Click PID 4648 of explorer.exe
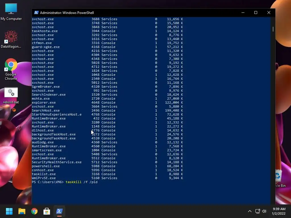The height and width of the screenshot is (218, 291). (95, 102)
